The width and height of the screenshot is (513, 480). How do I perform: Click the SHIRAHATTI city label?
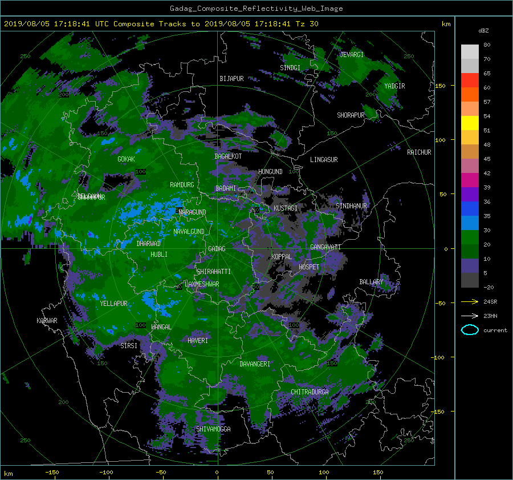[214, 272]
